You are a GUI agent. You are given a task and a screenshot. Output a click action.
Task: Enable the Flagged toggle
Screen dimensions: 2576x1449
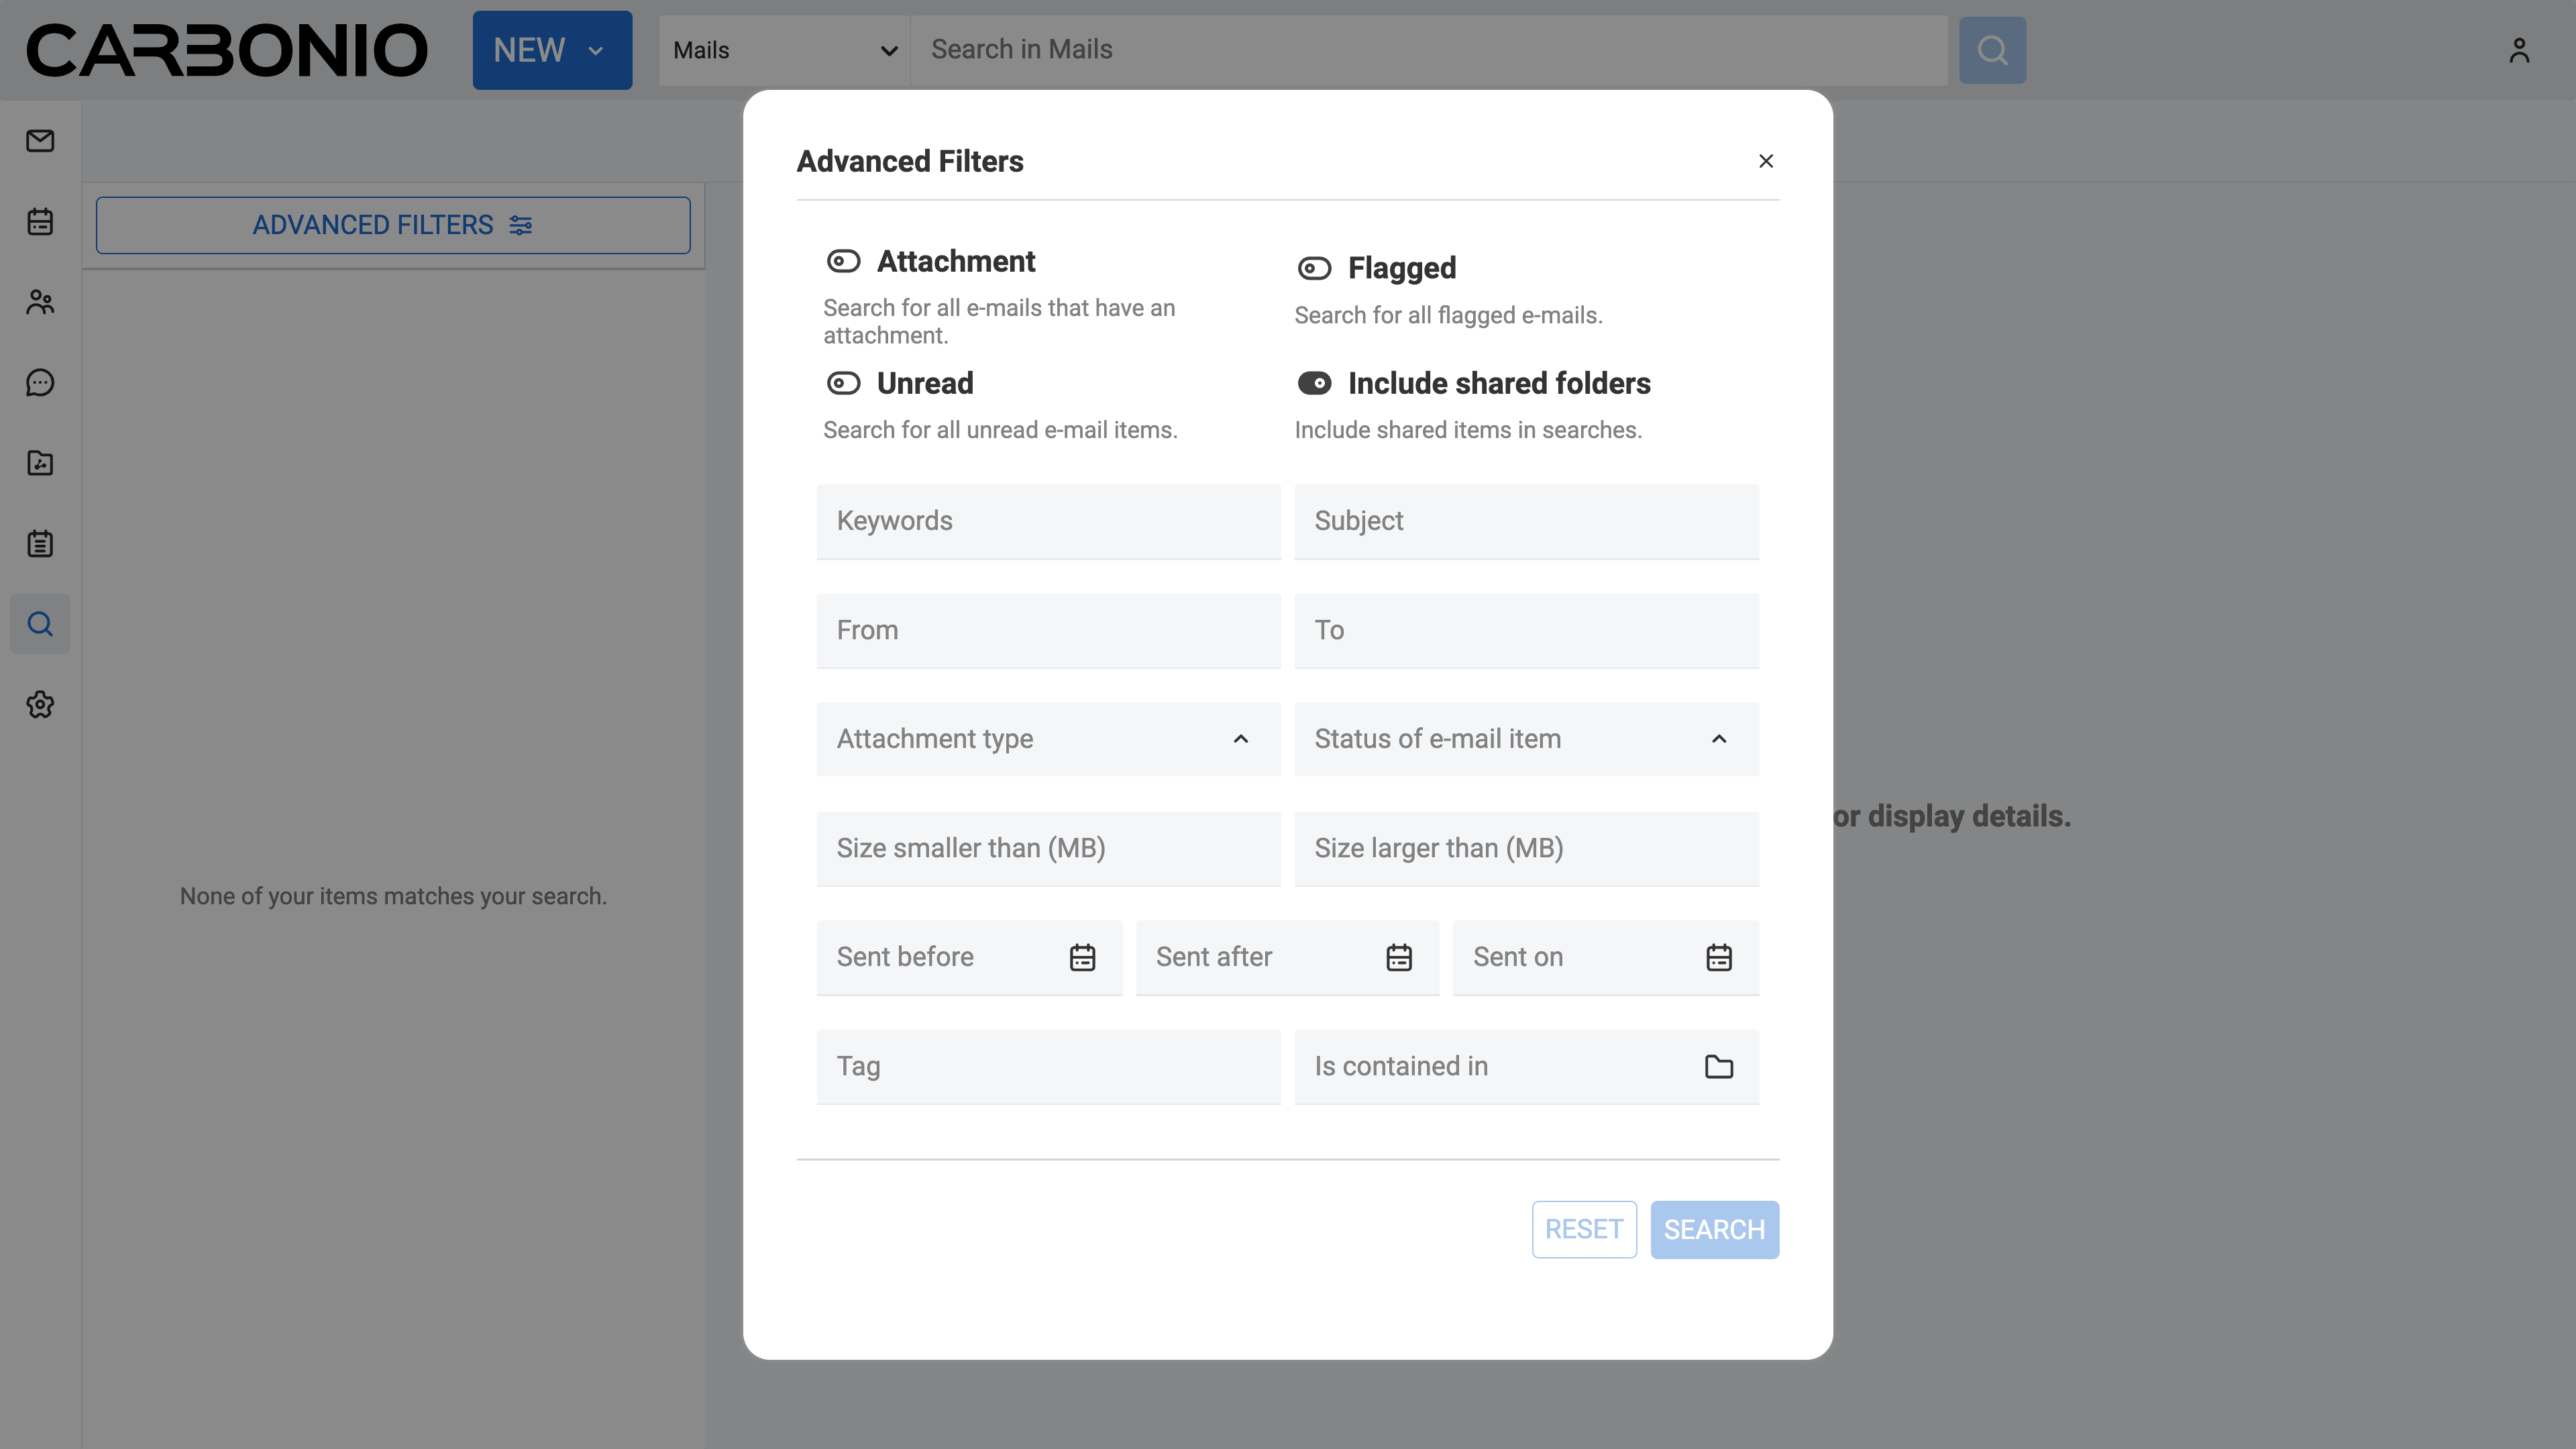click(x=1314, y=269)
